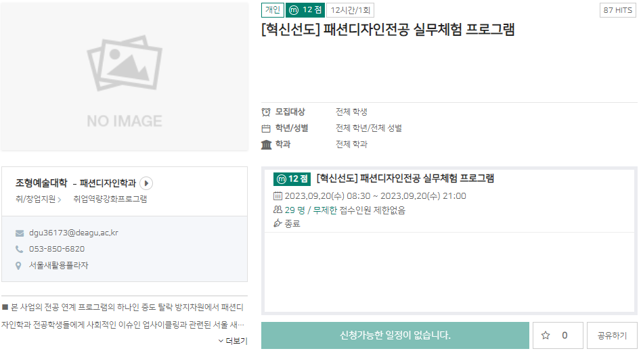Screen dimensions: 641x351
Task: Click the 조형예술대학 college name
Action: point(41,183)
